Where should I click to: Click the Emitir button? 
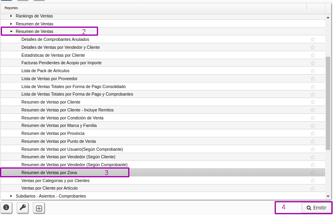tap(316, 208)
